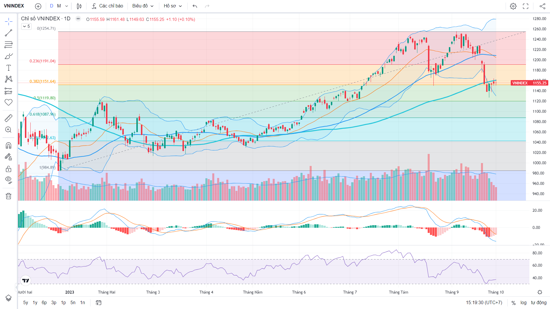Click the 1280.00 price scale label
Screen dimensions: 550x309
pos(539,19)
